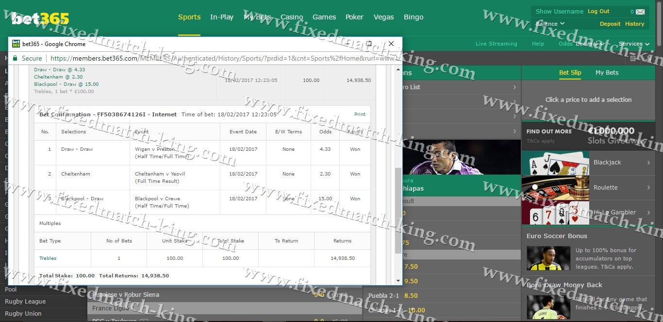Screen dimensions: 663x322
Task: Click the Wigan v Preston event cell
Action: point(175,153)
